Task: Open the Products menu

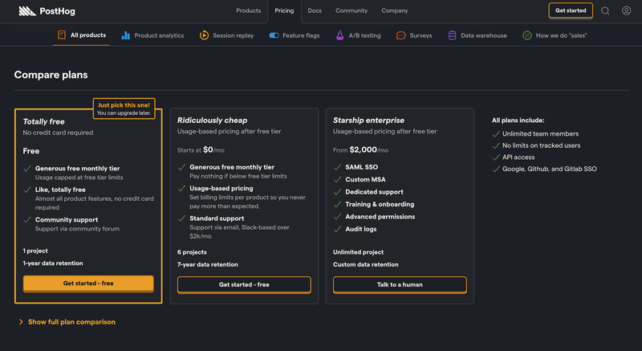Action: (x=248, y=10)
